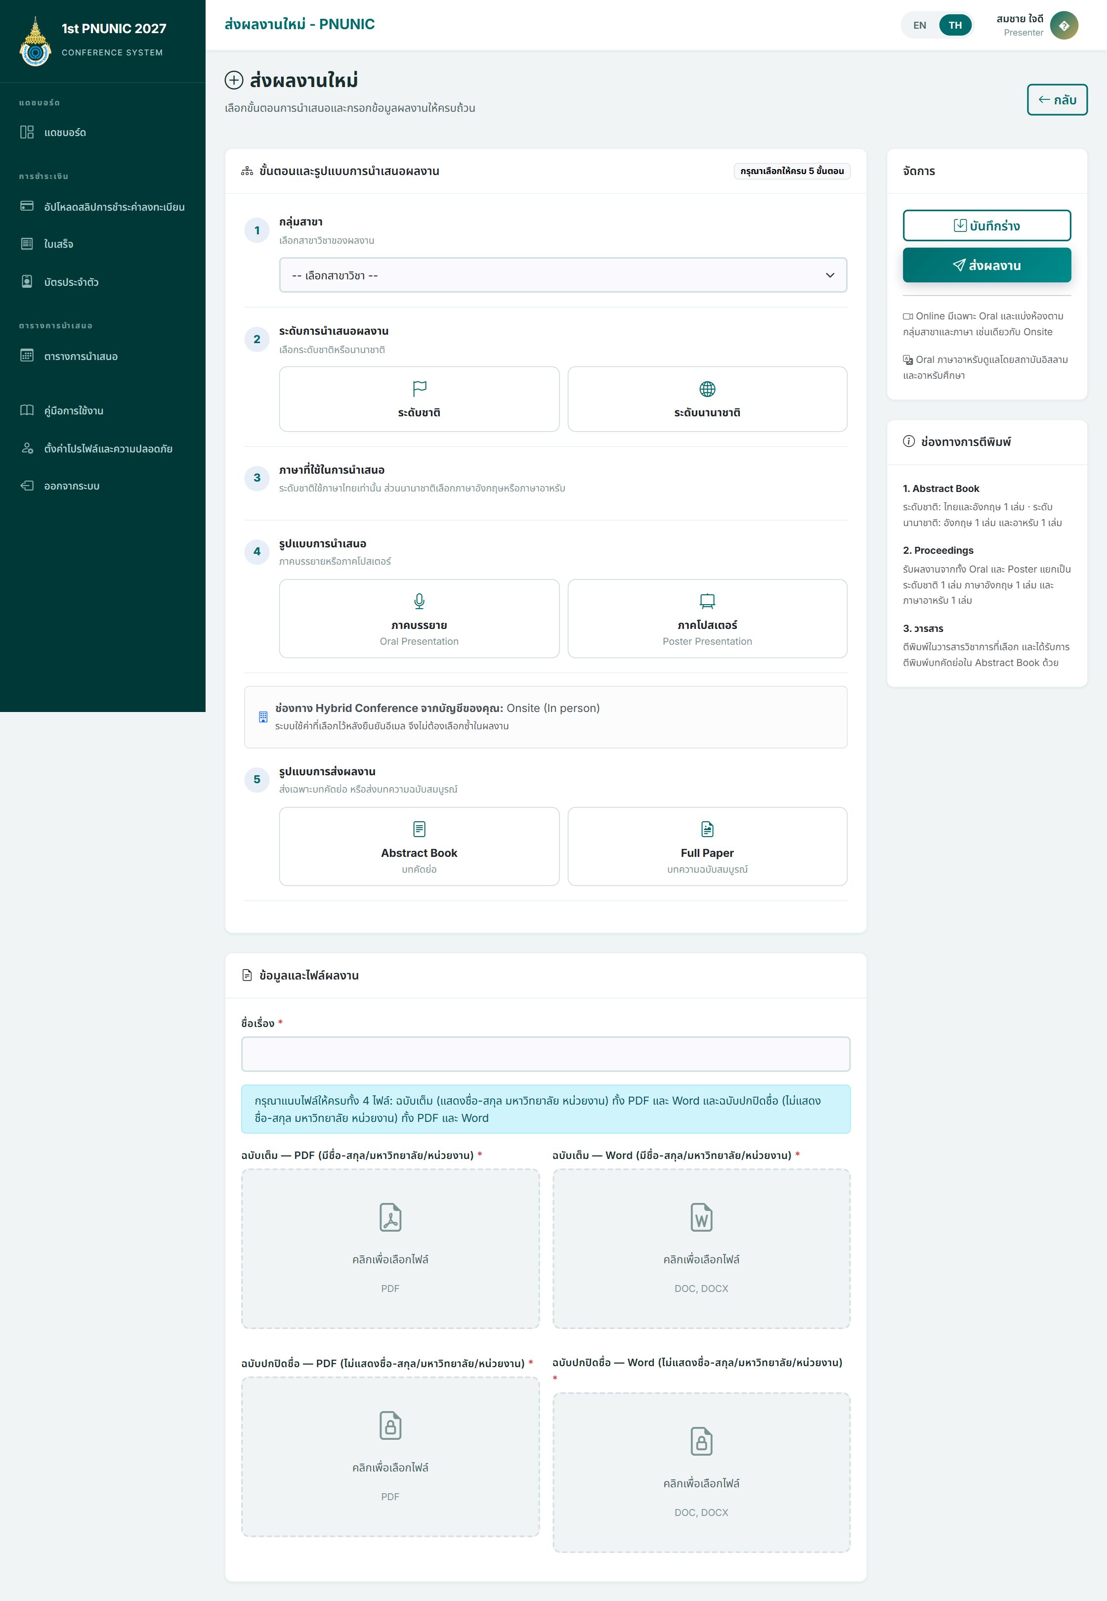1107x1601 pixels.
Task: Click the PDF file icon for full version upload
Action: click(390, 1217)
